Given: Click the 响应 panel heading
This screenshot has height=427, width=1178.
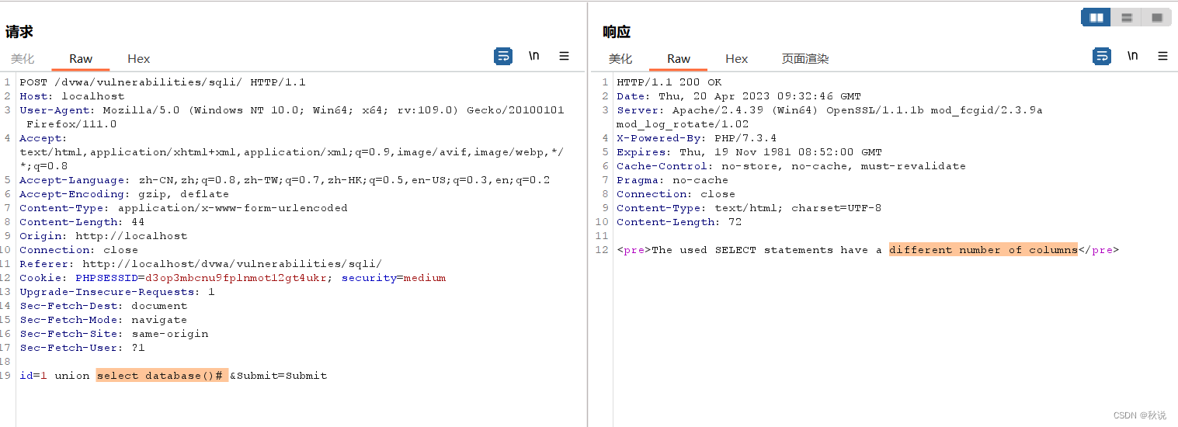Looking at the screenshot, I should (x=617, y=32).
